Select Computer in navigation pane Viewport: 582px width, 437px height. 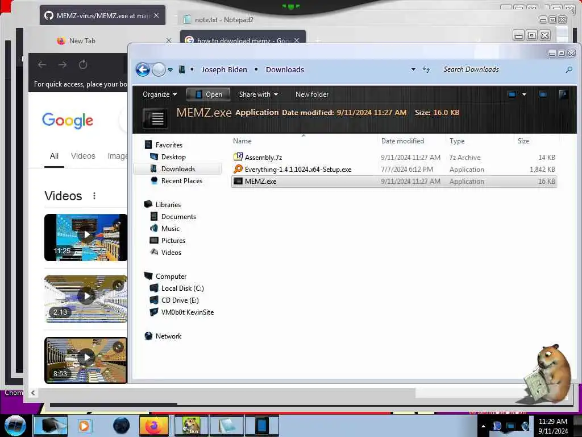pyautogui.click(x=171, y=277)
